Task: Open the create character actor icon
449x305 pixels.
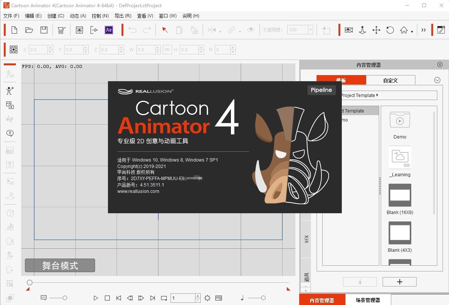Action: [10, 91]
